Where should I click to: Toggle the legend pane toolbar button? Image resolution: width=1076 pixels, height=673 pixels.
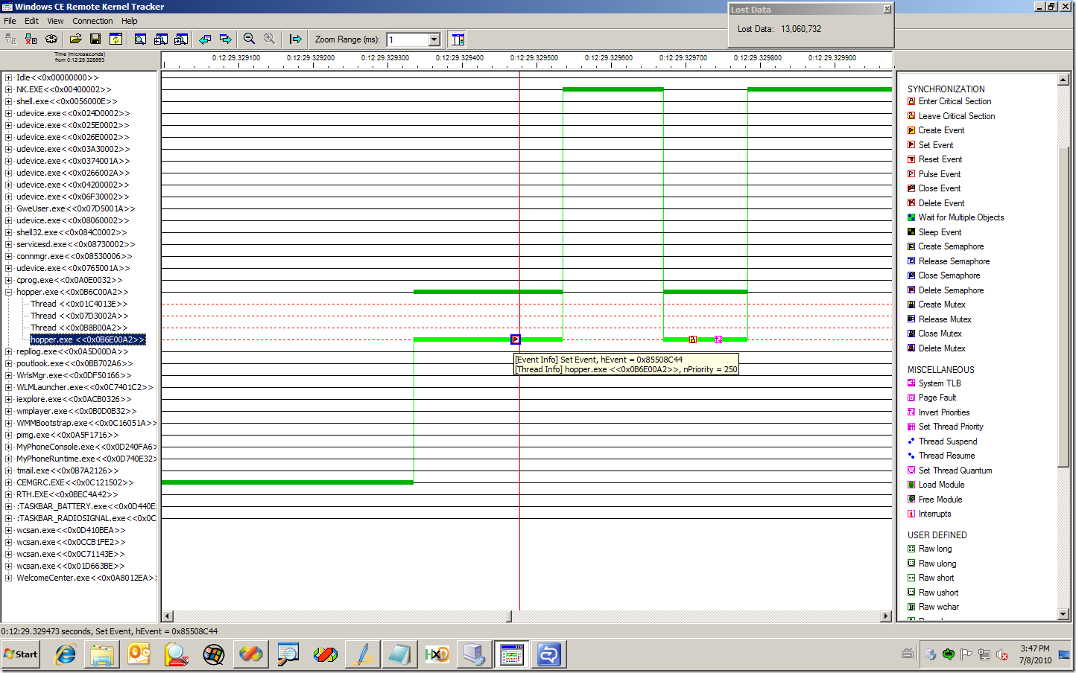coord(458,39)
